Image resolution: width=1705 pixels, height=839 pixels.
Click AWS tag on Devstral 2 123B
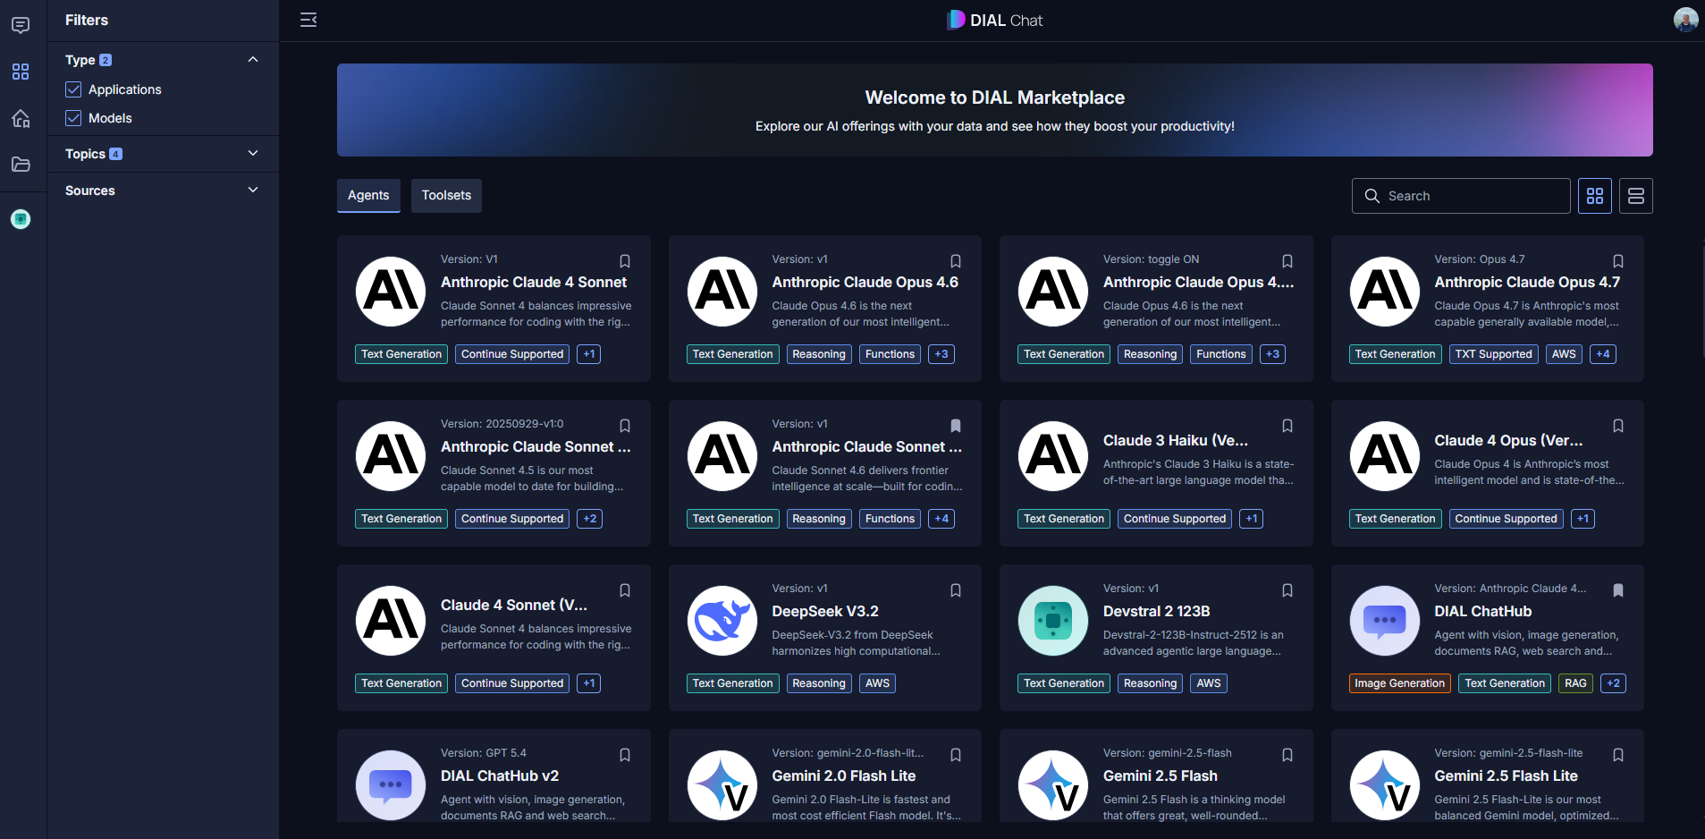click(1209, 683)
